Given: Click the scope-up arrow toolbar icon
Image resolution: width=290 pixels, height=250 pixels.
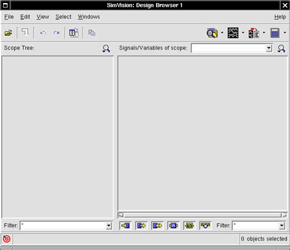Looking at the screenshot, I should click(25, 32).
